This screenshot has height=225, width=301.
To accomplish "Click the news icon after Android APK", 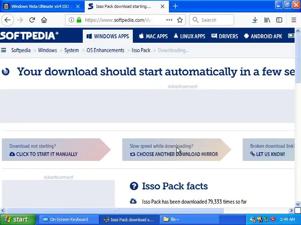I will [x=291, y=36].
